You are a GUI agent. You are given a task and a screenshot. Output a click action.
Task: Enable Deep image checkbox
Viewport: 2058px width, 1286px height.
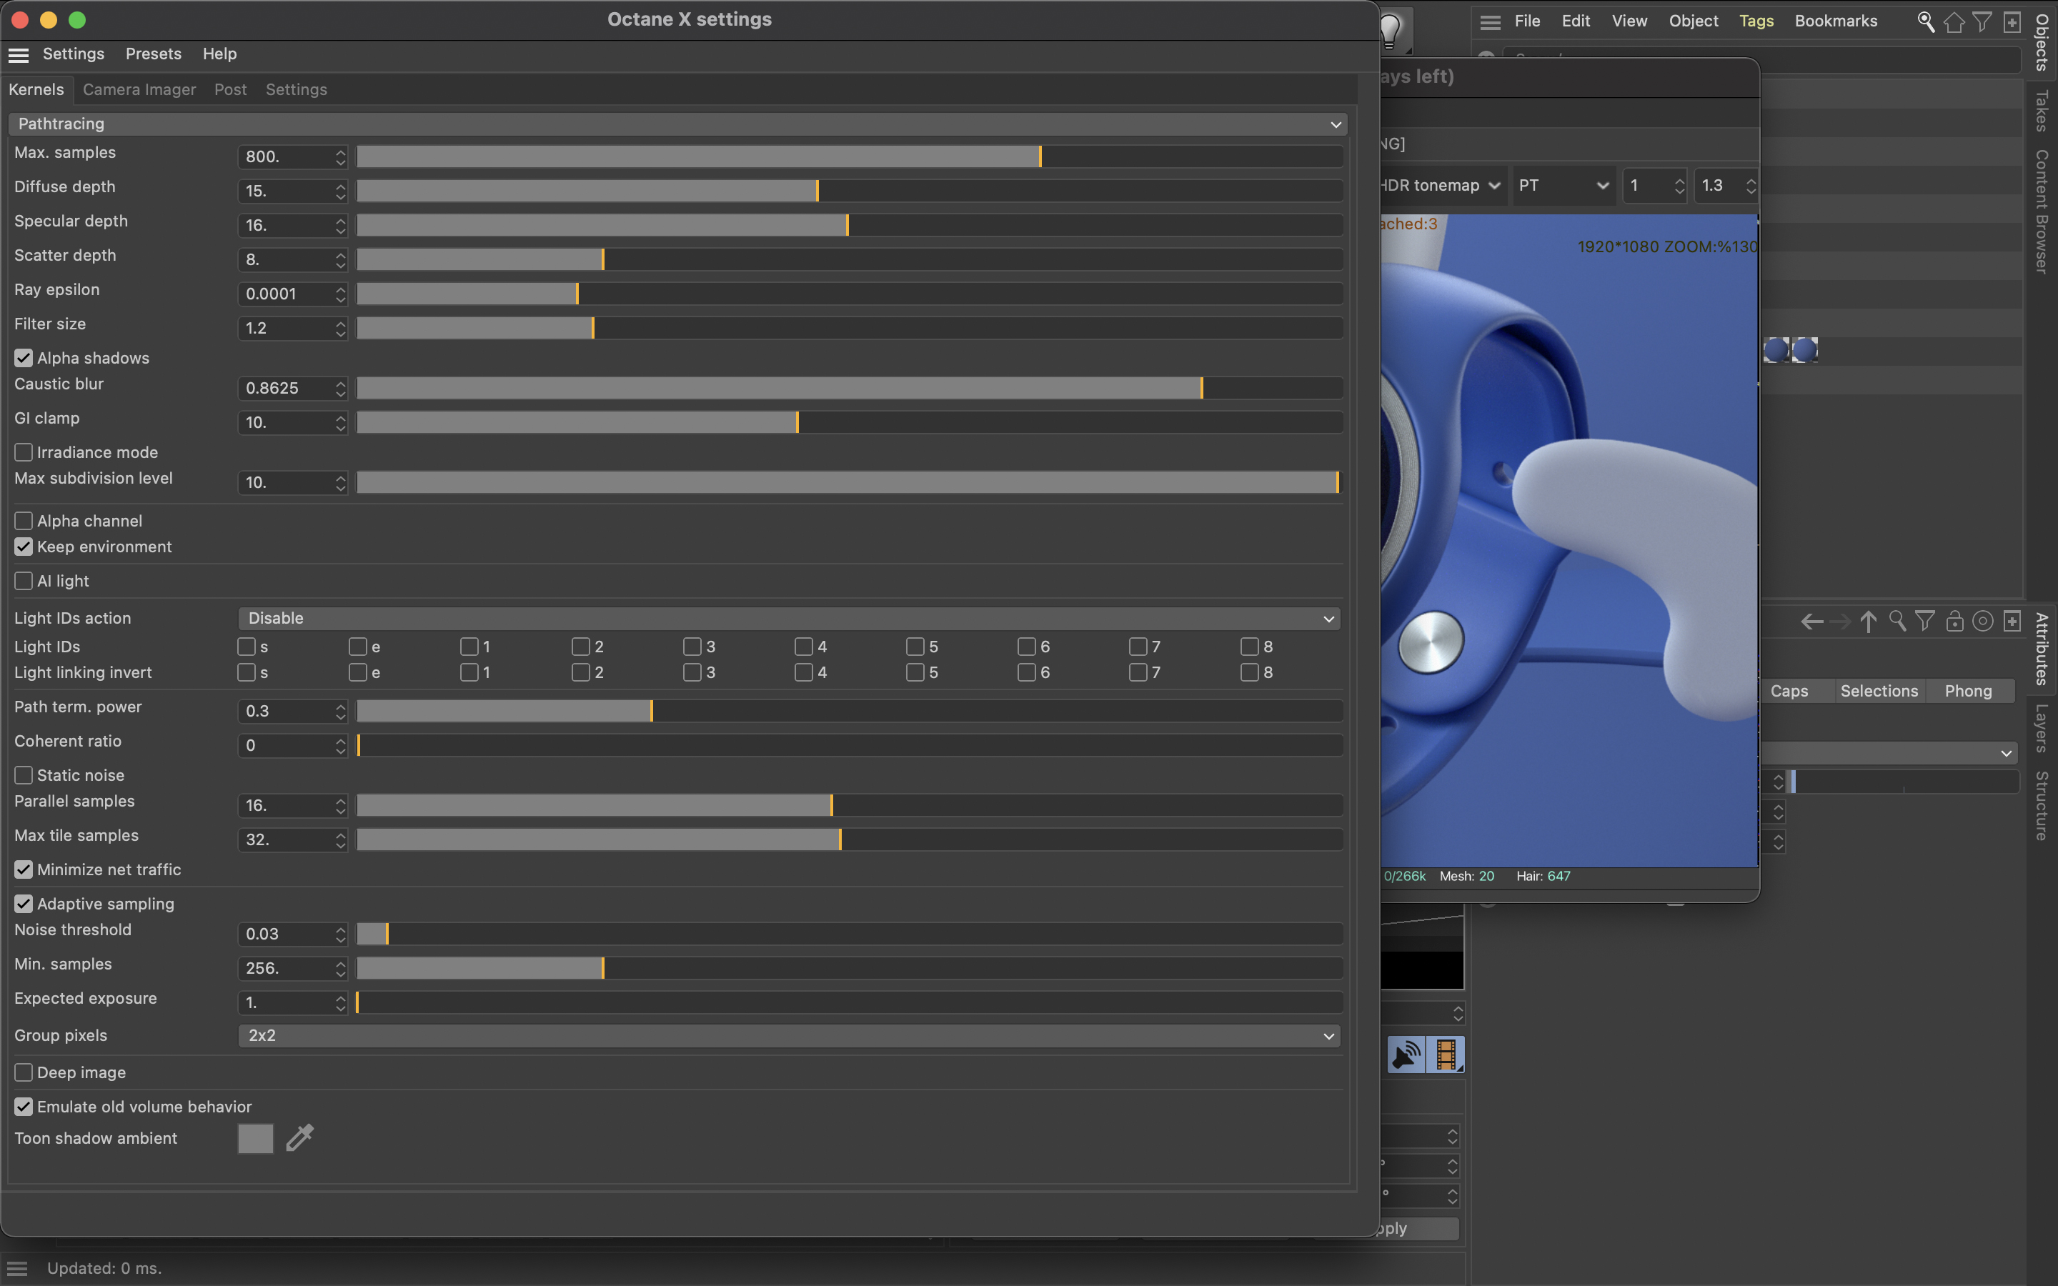pos(24,1072)
